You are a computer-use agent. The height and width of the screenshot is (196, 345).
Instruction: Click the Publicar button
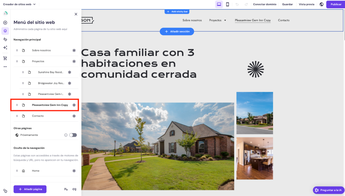(x=335, y=4)
